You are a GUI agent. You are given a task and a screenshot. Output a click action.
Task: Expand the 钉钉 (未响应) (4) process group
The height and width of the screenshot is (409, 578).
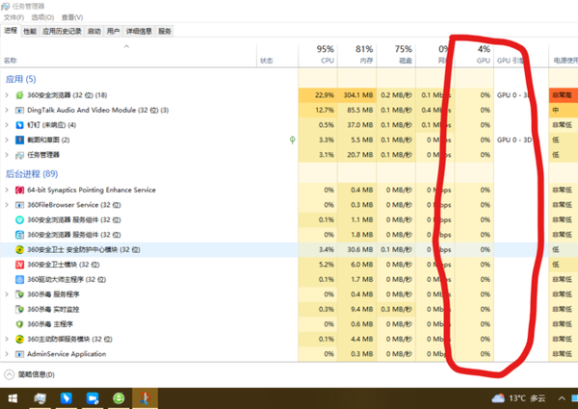point(7,125)
